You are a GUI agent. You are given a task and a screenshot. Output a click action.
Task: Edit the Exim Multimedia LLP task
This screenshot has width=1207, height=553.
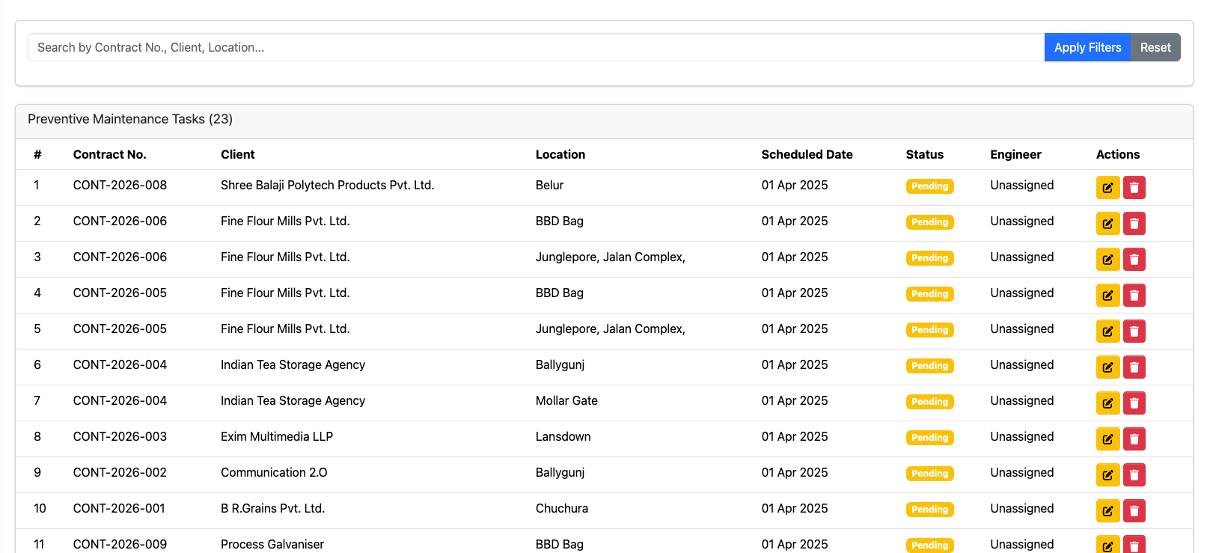1107,439
